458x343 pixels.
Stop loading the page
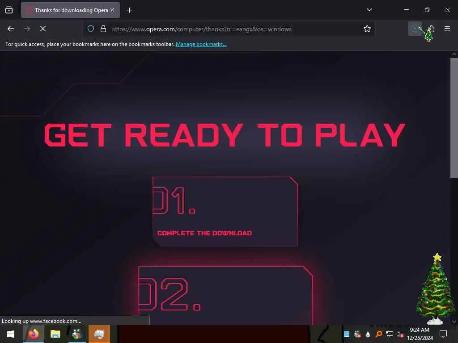[42, 29]
